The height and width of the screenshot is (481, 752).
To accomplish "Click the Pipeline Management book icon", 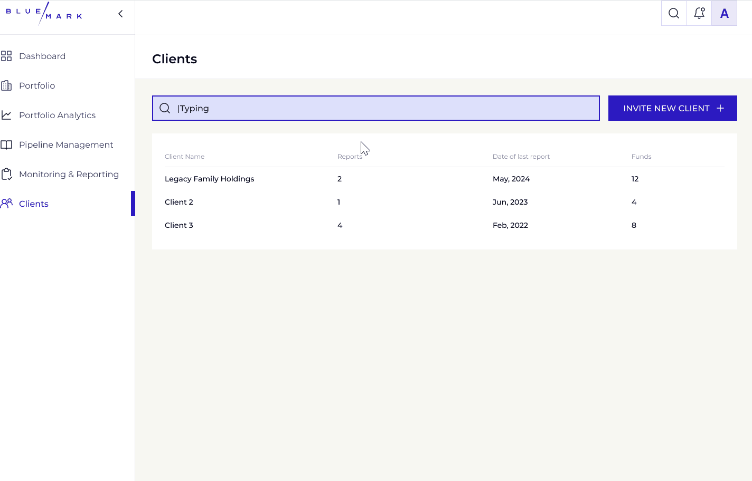I will pyautogui.click(x=6, y=145).
